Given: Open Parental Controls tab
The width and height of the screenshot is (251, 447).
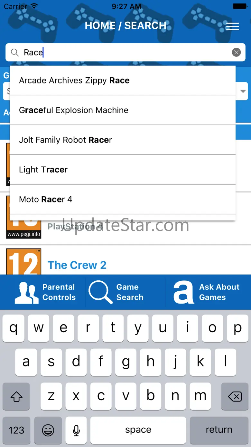Looking at the screenshot, I should [45, 292].
